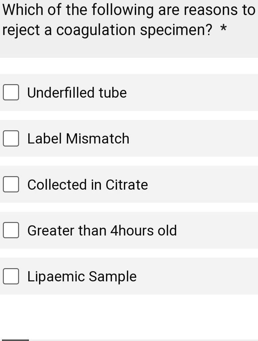Click the word 'reject' in the question

(x=21, y=31)
